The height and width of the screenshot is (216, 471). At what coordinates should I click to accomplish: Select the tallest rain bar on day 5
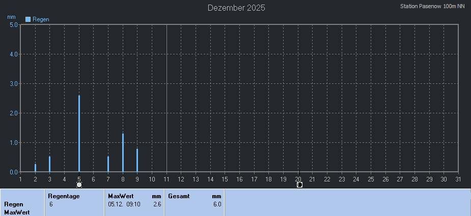tap(79, 133)
